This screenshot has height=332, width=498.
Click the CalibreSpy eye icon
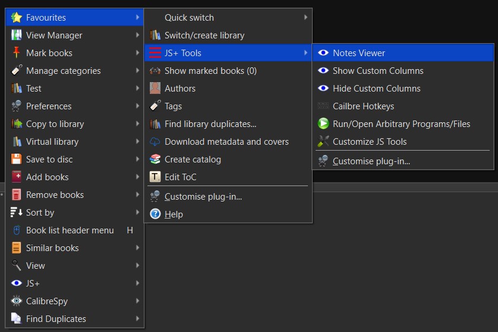point(17,301)
